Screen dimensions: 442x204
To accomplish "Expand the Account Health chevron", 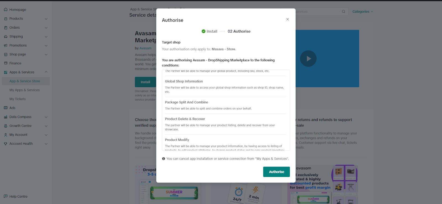I will [x=46, y=144].
